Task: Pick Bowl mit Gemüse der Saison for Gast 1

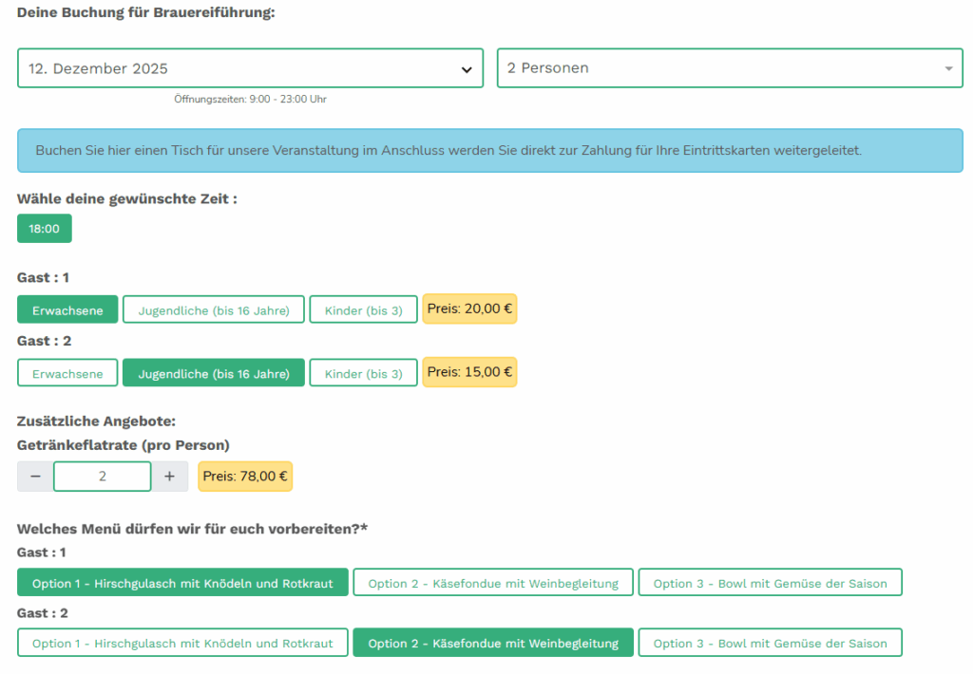Action: 770,583
